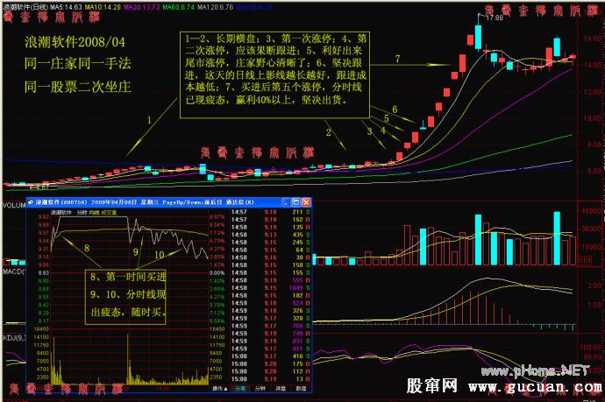Click the 0.00% level on intraday axis
Screen dimensions: 605x402
(x=217, y=273)
